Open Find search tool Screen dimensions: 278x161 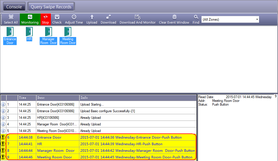coord(196,19)
